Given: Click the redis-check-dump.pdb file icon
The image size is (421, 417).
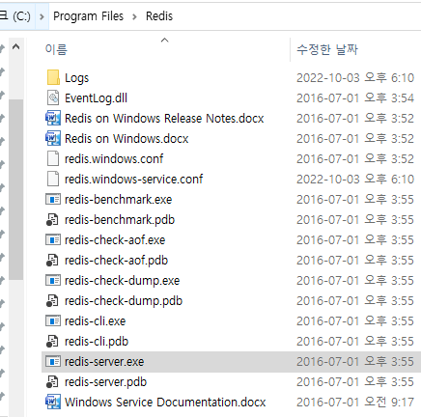Looking at the screenshot, I should pyautogui.click(x=52, y=301).
